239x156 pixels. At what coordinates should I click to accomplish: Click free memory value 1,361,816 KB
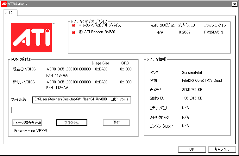(x=192, y=98)
